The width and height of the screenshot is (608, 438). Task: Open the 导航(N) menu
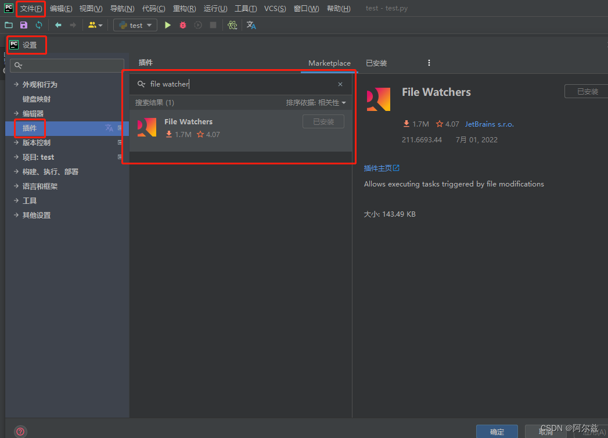click(x=122, y=9)
